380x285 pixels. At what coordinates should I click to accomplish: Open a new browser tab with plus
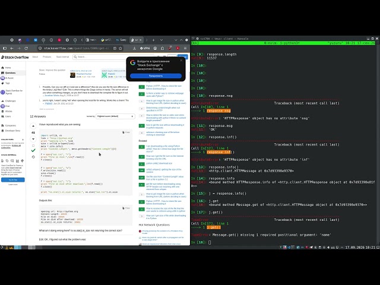153,40
